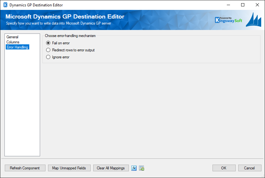
Task: Click the K app icon in the title bar
Action: coord(5,5)
